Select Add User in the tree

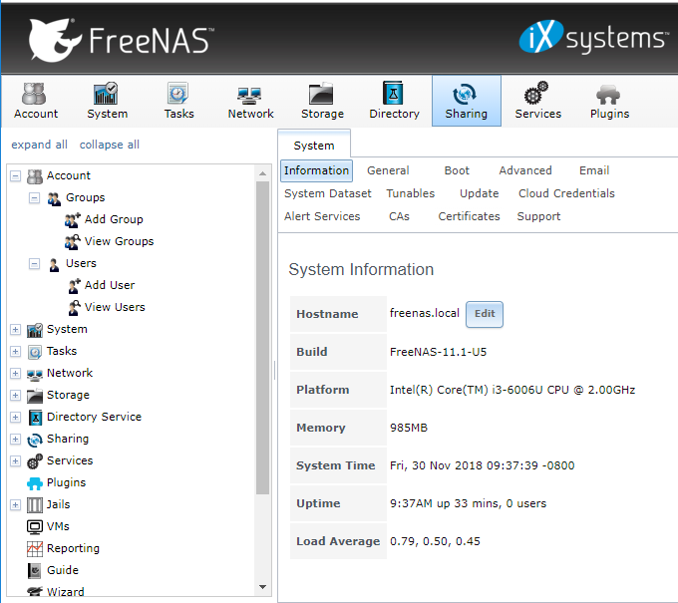click(109, 285)
